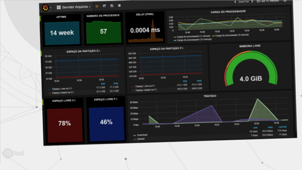Sort Tráfego legend by max column
This screenshot has height=170, width=302.
pyautogui.click(x=270, y=127)
